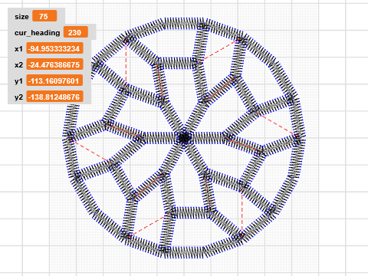
Task: Select the x2 value -24.476386675
Action: tap(54, 64)
